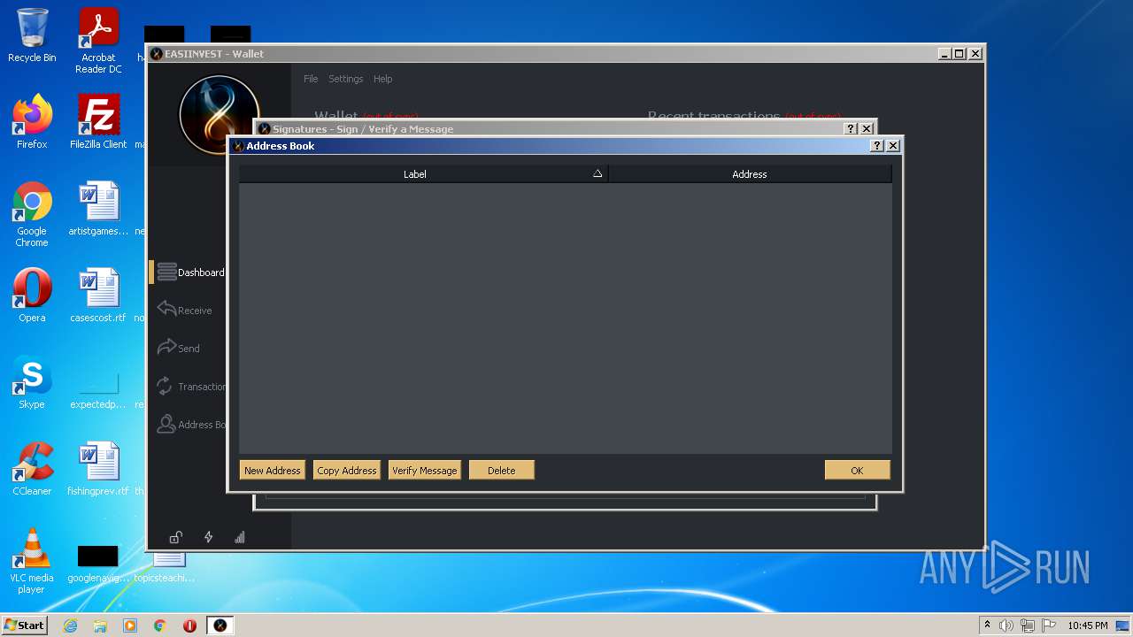Click the volume speaker tray icon
The width and height of the screenshot is (1133, 637).
[x=1006, y=625]
